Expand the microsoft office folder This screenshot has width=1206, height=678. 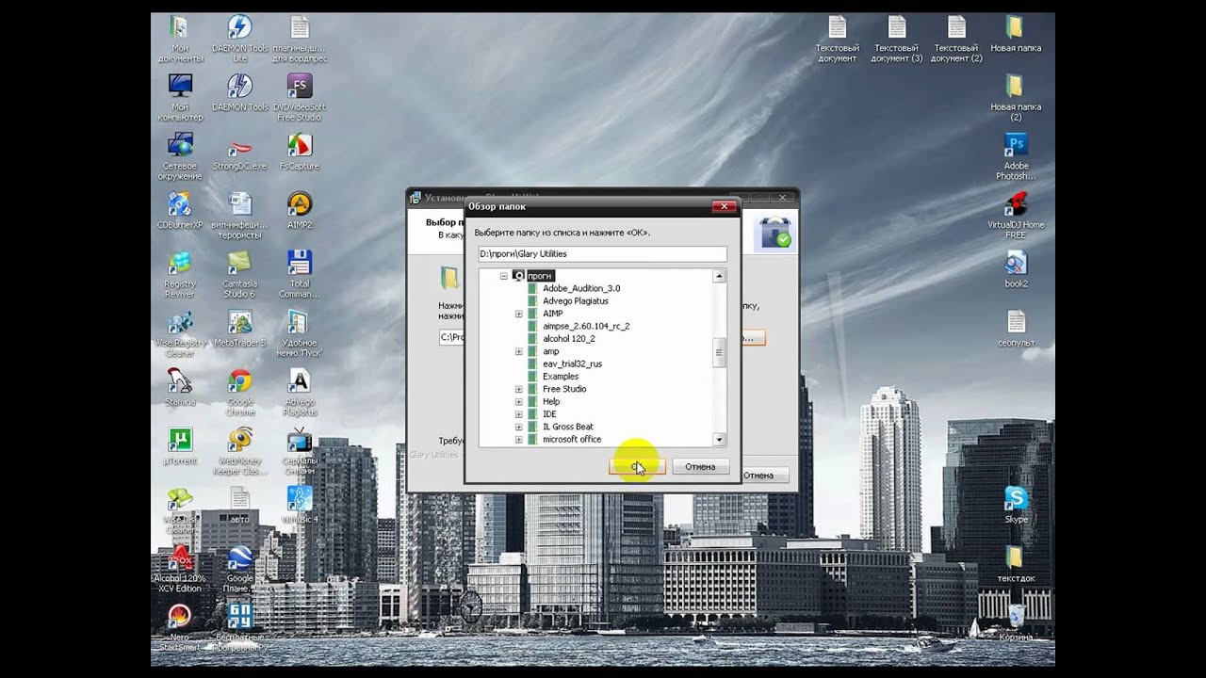point(519,440)
